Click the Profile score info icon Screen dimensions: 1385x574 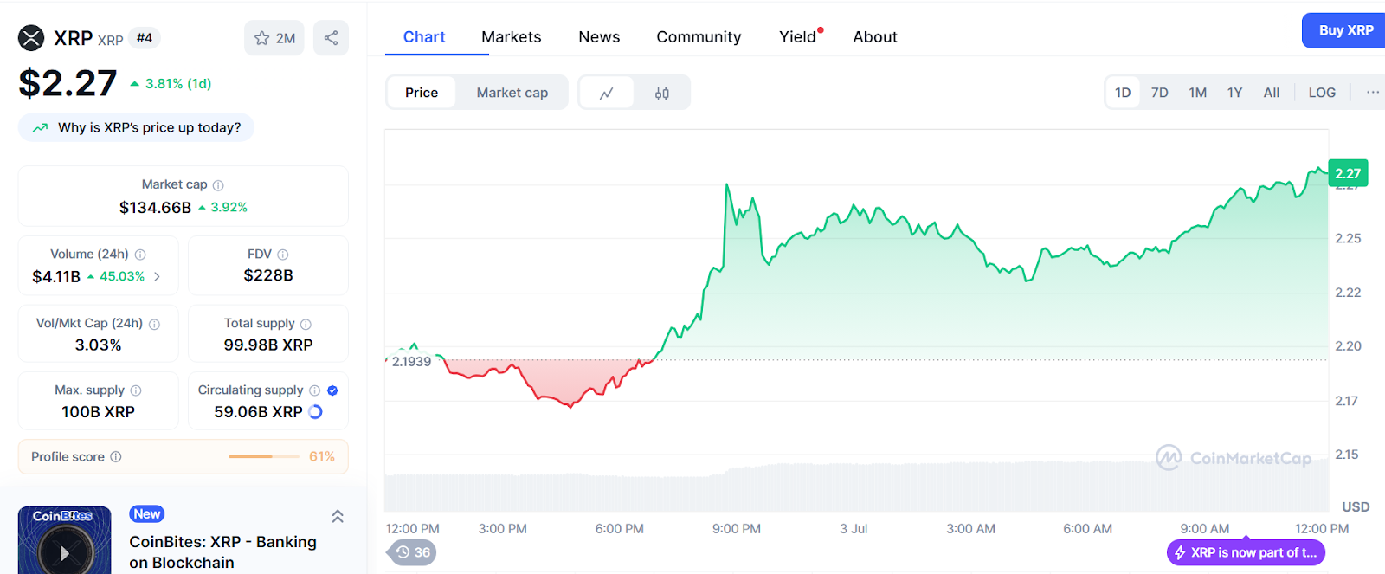(116, 456)
